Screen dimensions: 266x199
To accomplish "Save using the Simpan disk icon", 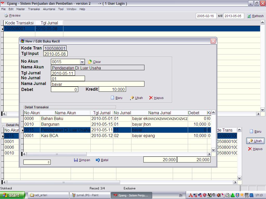I will coord(76,160).
